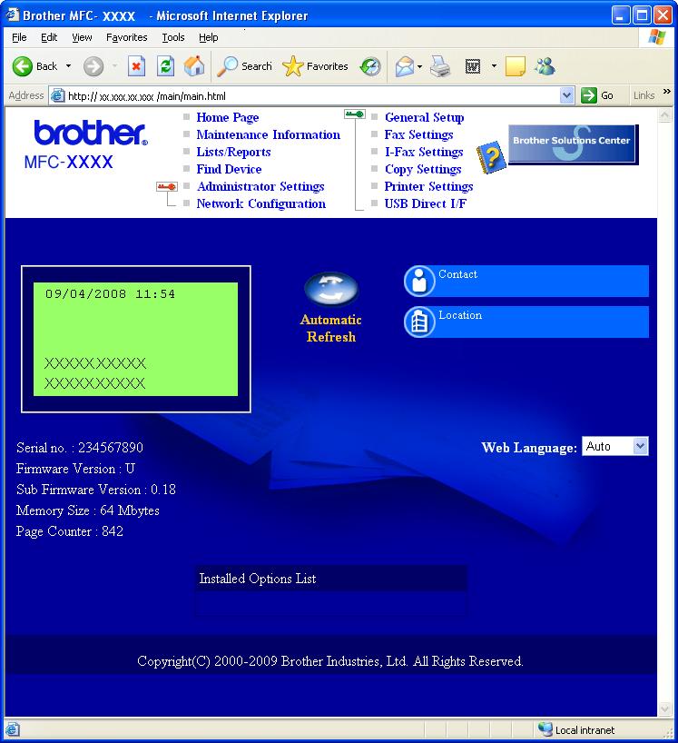
Task: Open Messenger people icon in toolbar
Action: [x=545, y=66]
